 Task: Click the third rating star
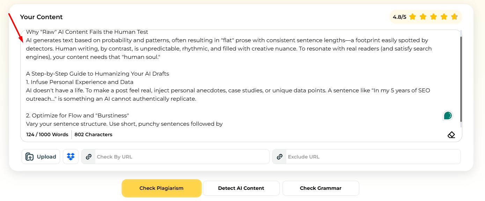(433, 17)
